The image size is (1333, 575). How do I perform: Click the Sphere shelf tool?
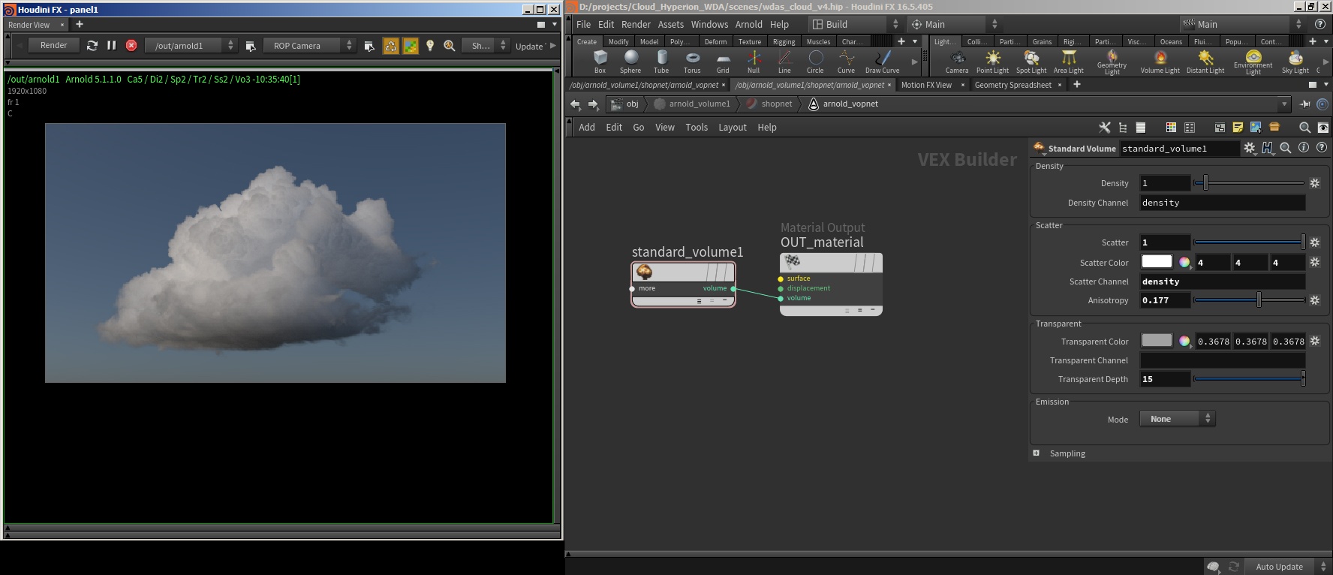(x=630, y=61)
